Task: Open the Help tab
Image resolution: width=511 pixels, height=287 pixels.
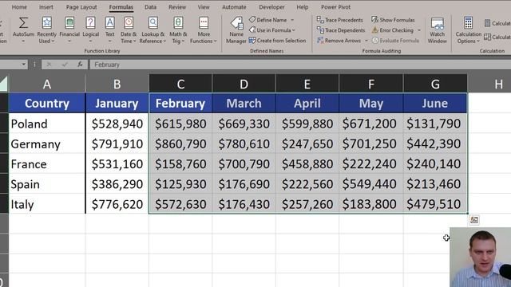Action: (x=302, y=7)
